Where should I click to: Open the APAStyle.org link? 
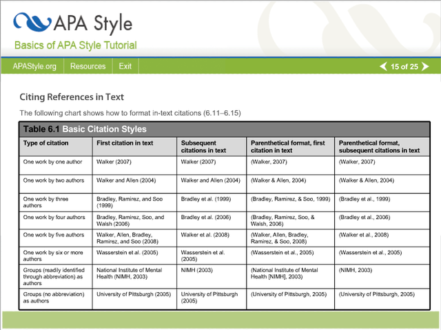pos(34,66)
